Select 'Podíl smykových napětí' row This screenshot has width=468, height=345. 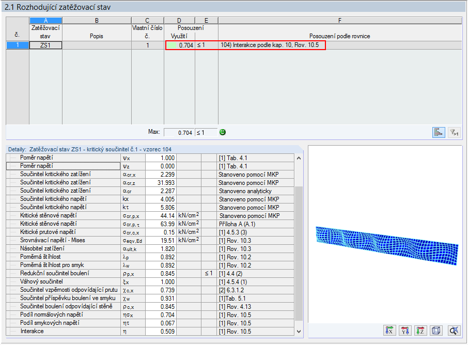pos(150,323)
